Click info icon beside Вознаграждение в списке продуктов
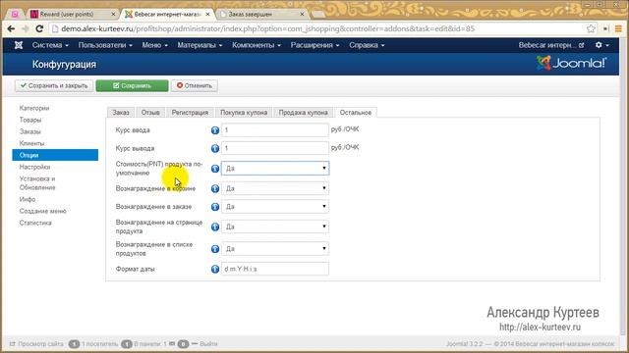 (x=215, y=249)
